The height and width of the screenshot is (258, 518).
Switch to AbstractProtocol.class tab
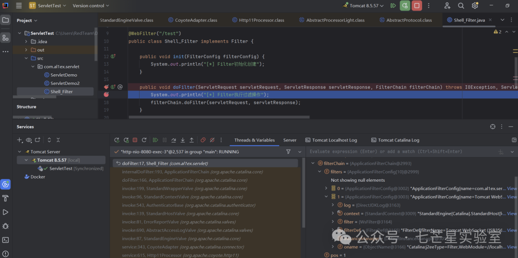tap(406, 20)
